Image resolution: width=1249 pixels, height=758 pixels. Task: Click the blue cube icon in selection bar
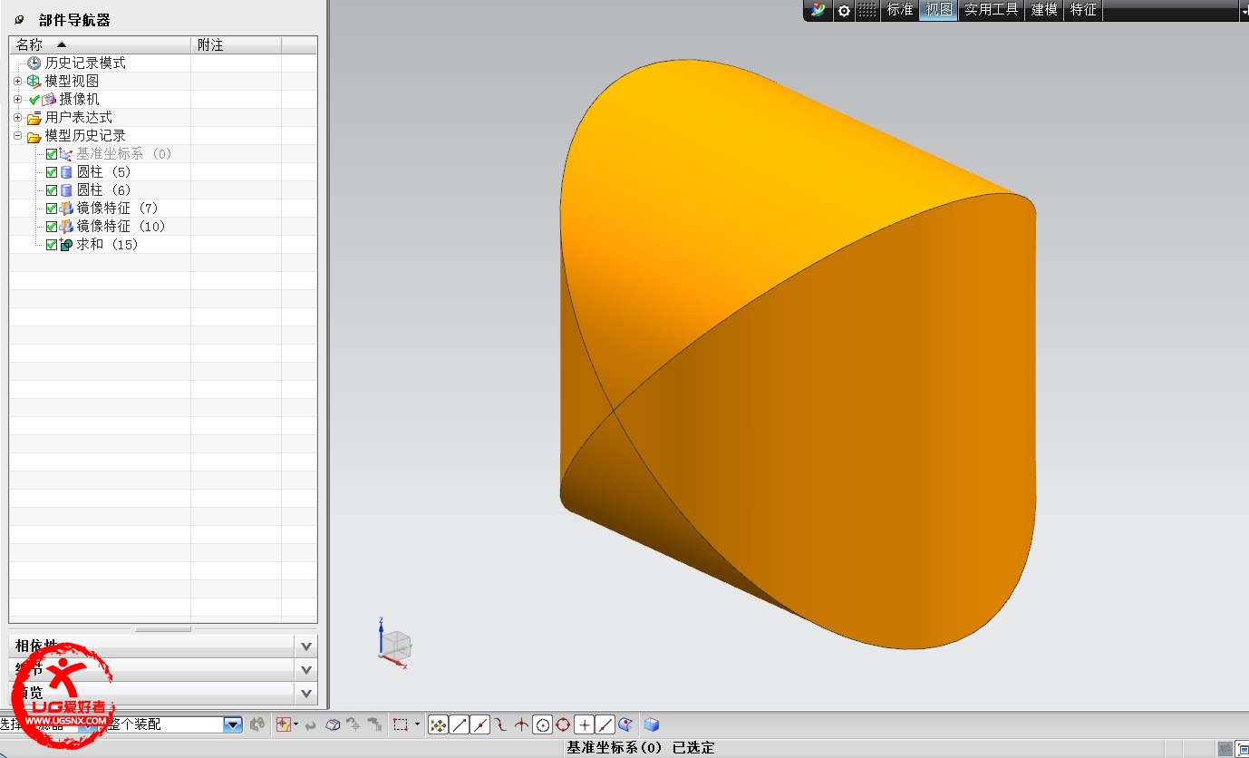(x=651, y=724)
